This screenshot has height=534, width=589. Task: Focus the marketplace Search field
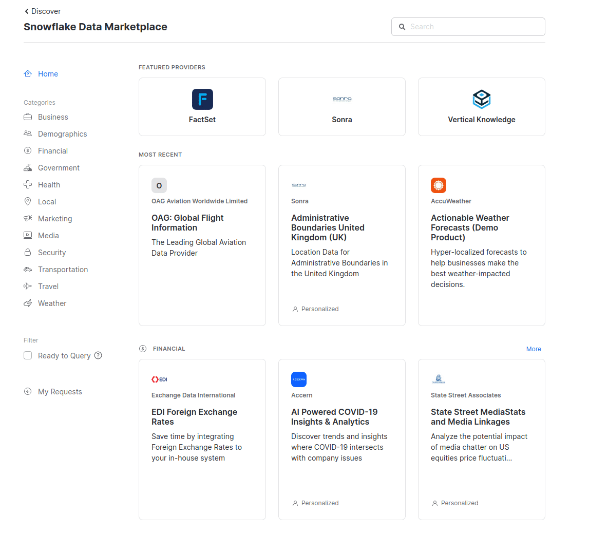tap(468, 27)
